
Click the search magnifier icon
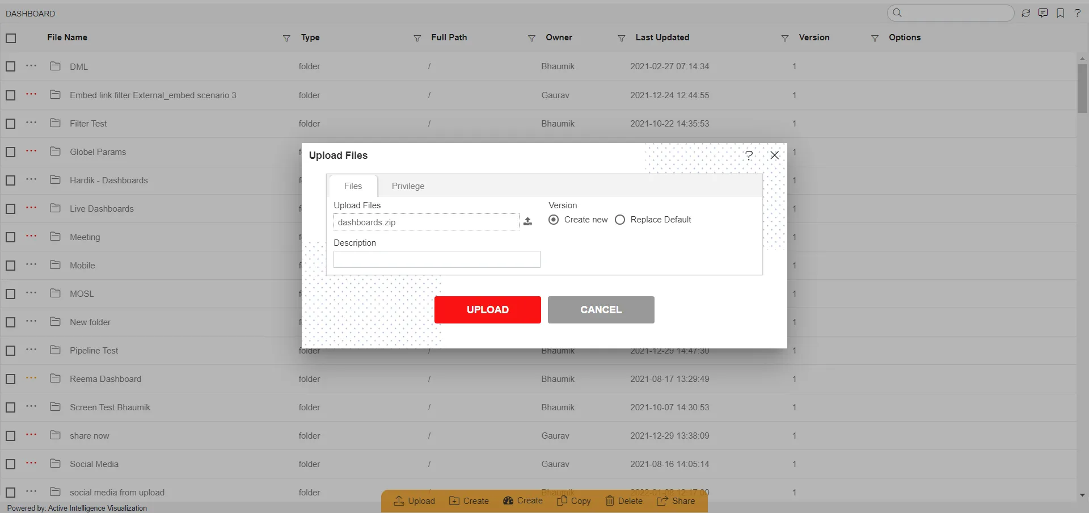pyautogui.click(x=897, y=12)
